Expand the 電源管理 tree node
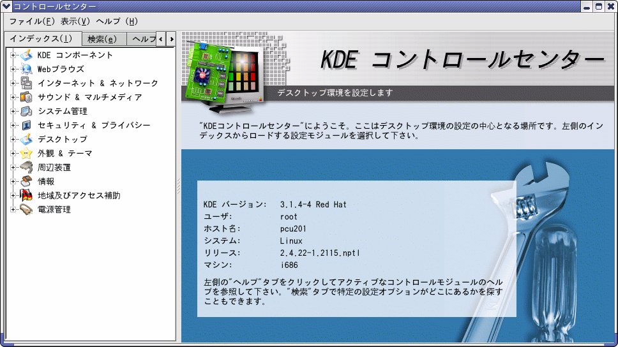The width and height of the screenshot is (618, 347). coord(13,209)
